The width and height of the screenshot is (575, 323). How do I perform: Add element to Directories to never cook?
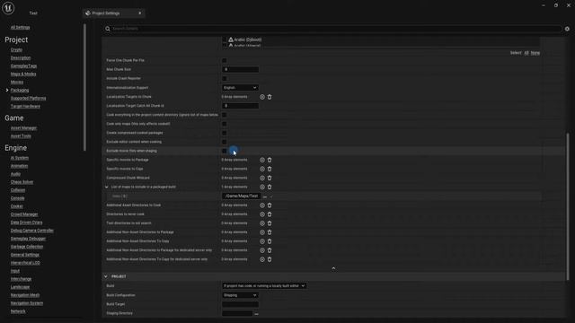262,214
